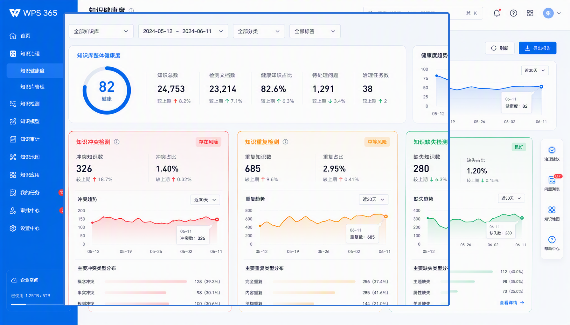Click info icon next to 知识重复检测

click(285, 142)
